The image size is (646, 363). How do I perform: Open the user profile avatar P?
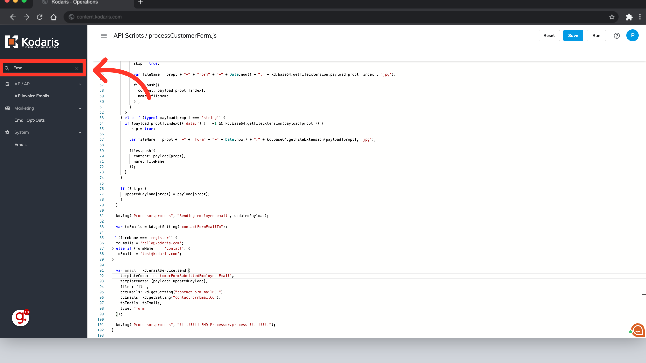click(632, 35)
